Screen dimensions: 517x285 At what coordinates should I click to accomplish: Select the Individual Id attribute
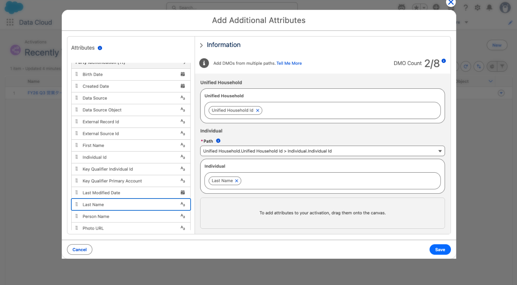point(95,157)
